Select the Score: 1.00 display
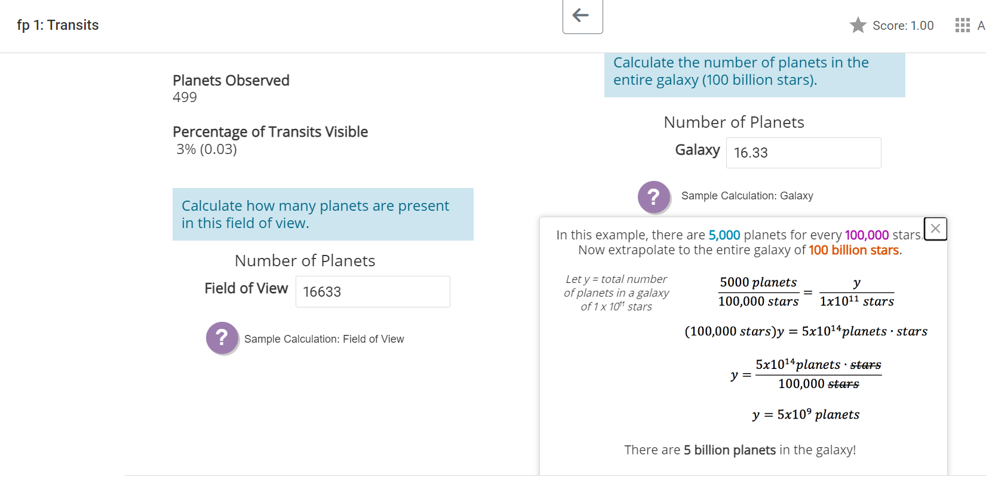986x477 pixels. click(x=902, y=25)
